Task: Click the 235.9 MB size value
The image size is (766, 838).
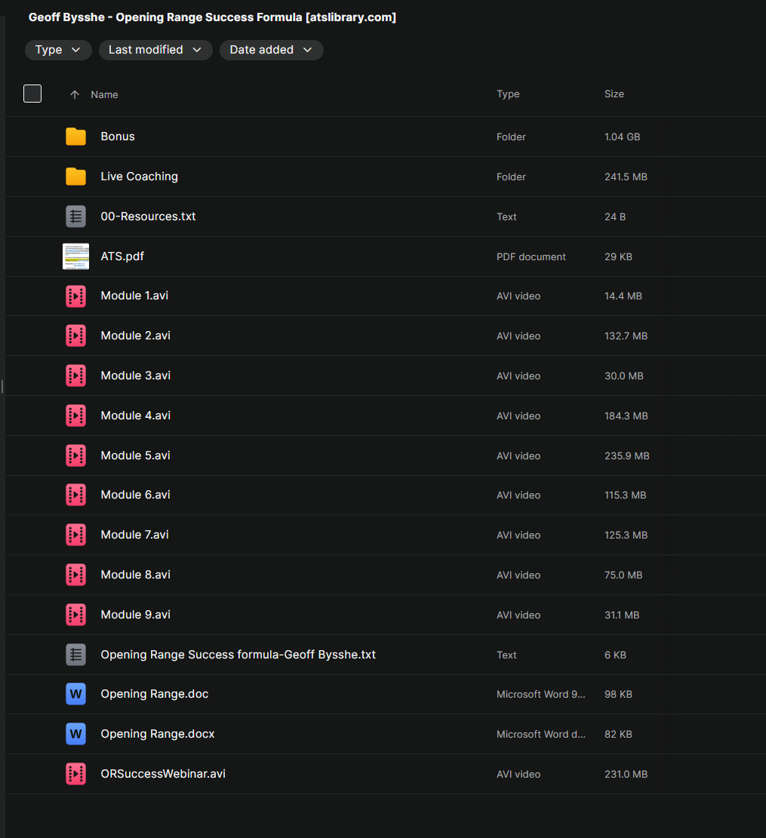Action: click(627, 456)
